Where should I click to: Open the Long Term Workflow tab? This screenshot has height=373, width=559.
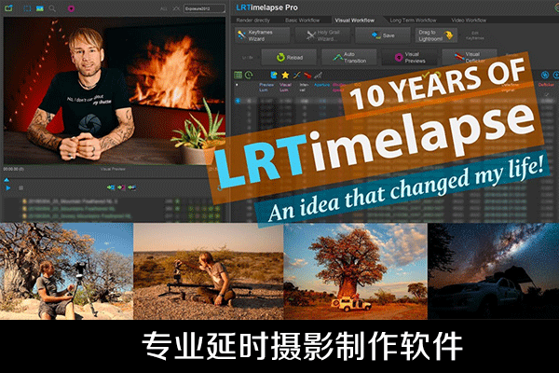click(x=413, y=21)
